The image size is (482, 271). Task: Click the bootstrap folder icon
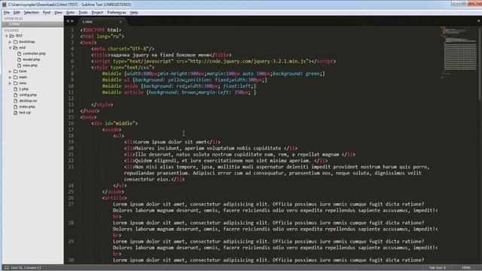pos(16,42)
